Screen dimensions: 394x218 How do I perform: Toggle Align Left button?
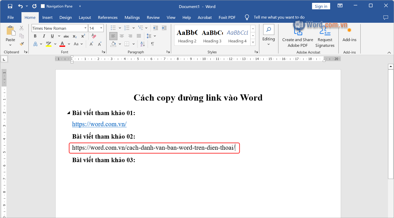pyautogui.click(x=113, y=36)
